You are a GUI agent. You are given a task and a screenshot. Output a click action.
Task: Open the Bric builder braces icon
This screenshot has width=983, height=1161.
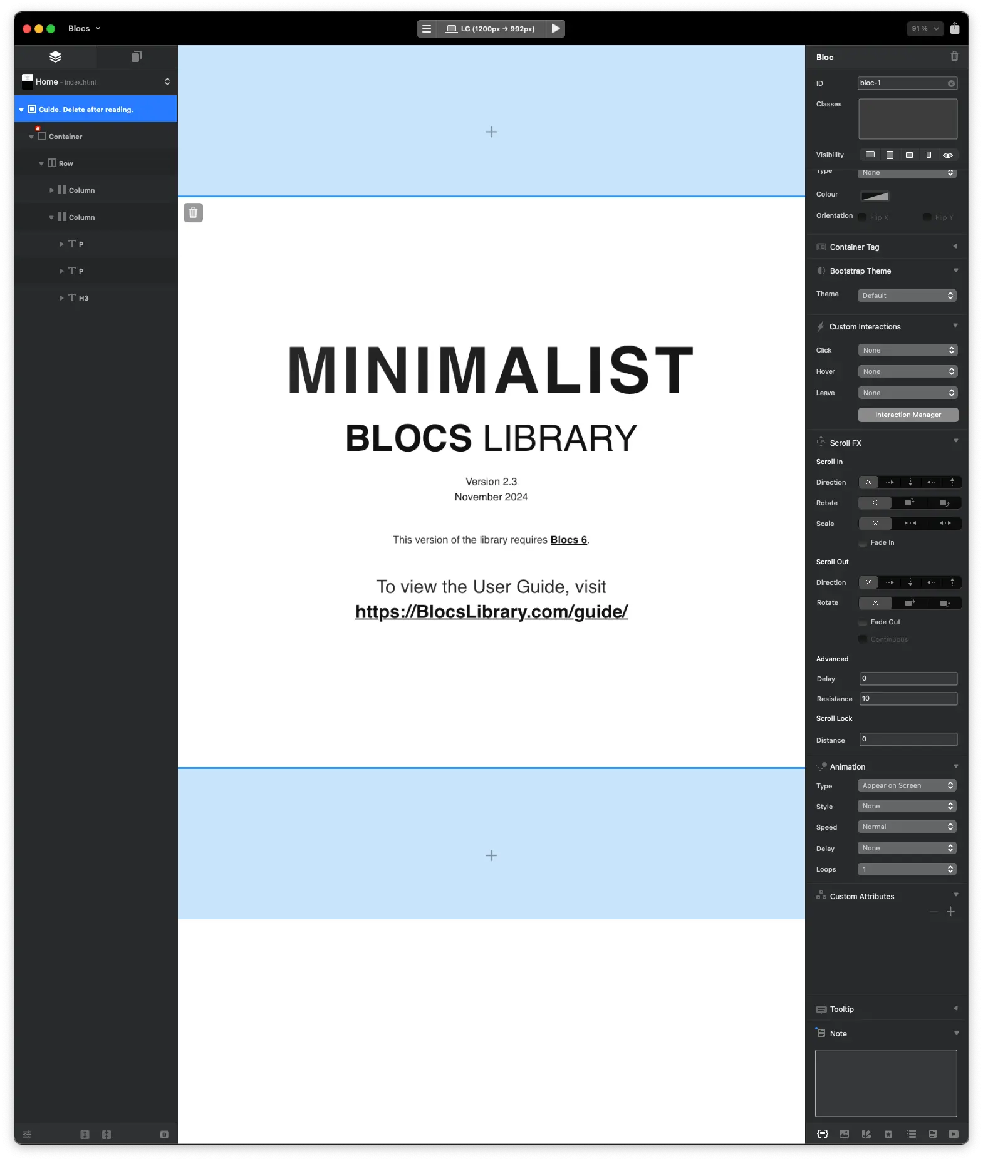coord(823,1134)
